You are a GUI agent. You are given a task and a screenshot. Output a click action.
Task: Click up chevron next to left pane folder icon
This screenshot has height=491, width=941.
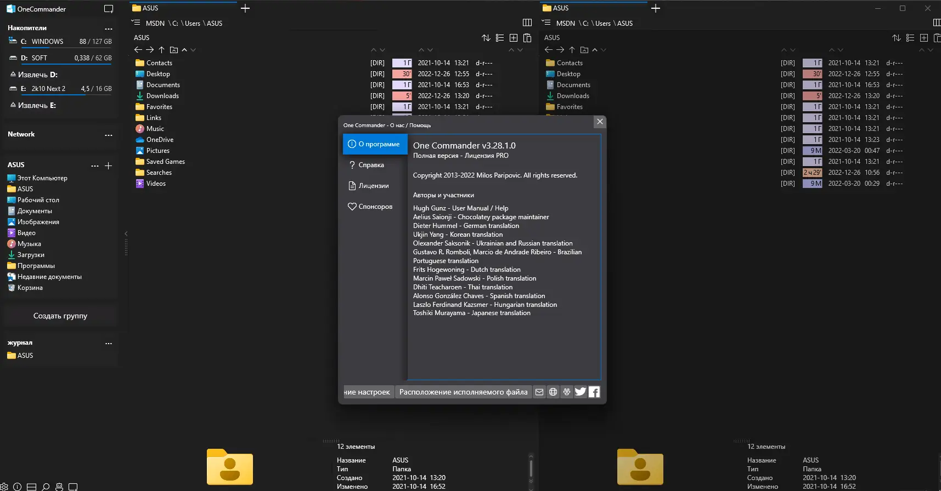(x=184, y=50)
